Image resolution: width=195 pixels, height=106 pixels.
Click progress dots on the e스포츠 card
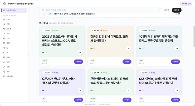[x=44, y=53]
